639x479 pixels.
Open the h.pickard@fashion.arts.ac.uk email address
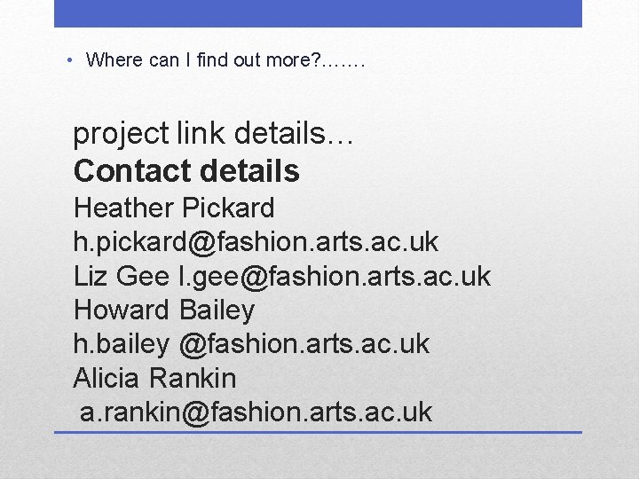(256, 242)
